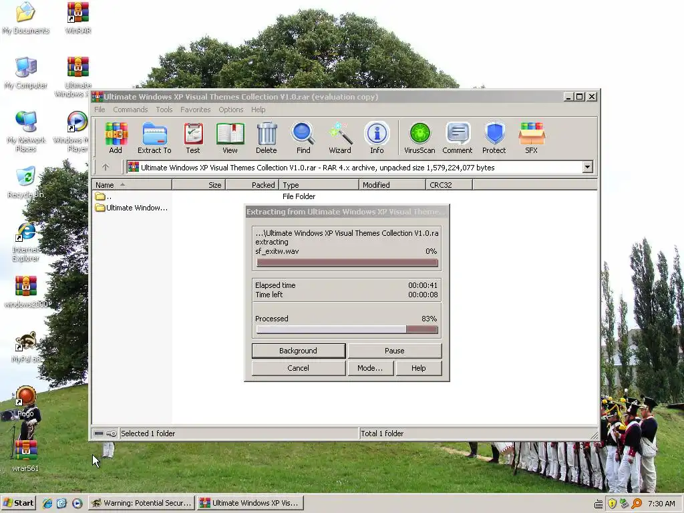
Task: Click the magnifier tray icon
Action: [637, 504]
